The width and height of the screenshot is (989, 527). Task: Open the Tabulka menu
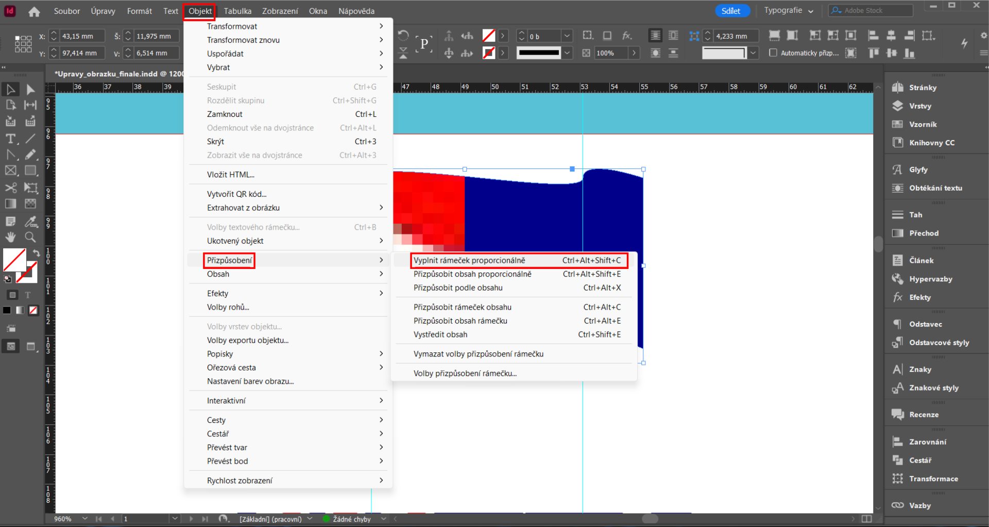click(237, 11)
